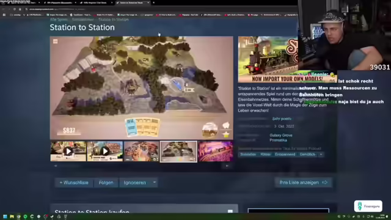Screen dimensions: 391x220
Task: Open the dropdown arrow beside Ignorieren
Action: (155, 183)
